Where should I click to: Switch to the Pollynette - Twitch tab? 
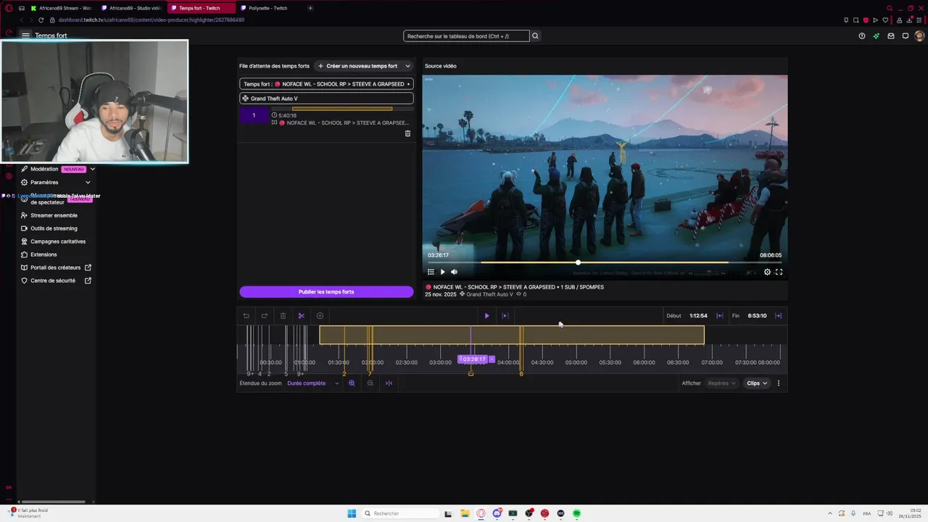coord(269,8)
